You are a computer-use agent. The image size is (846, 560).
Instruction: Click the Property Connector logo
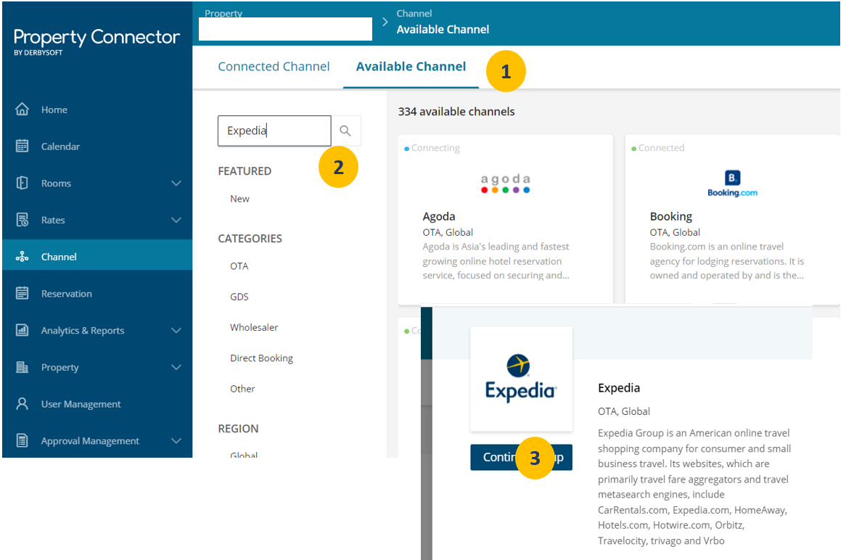click(96, 41)
